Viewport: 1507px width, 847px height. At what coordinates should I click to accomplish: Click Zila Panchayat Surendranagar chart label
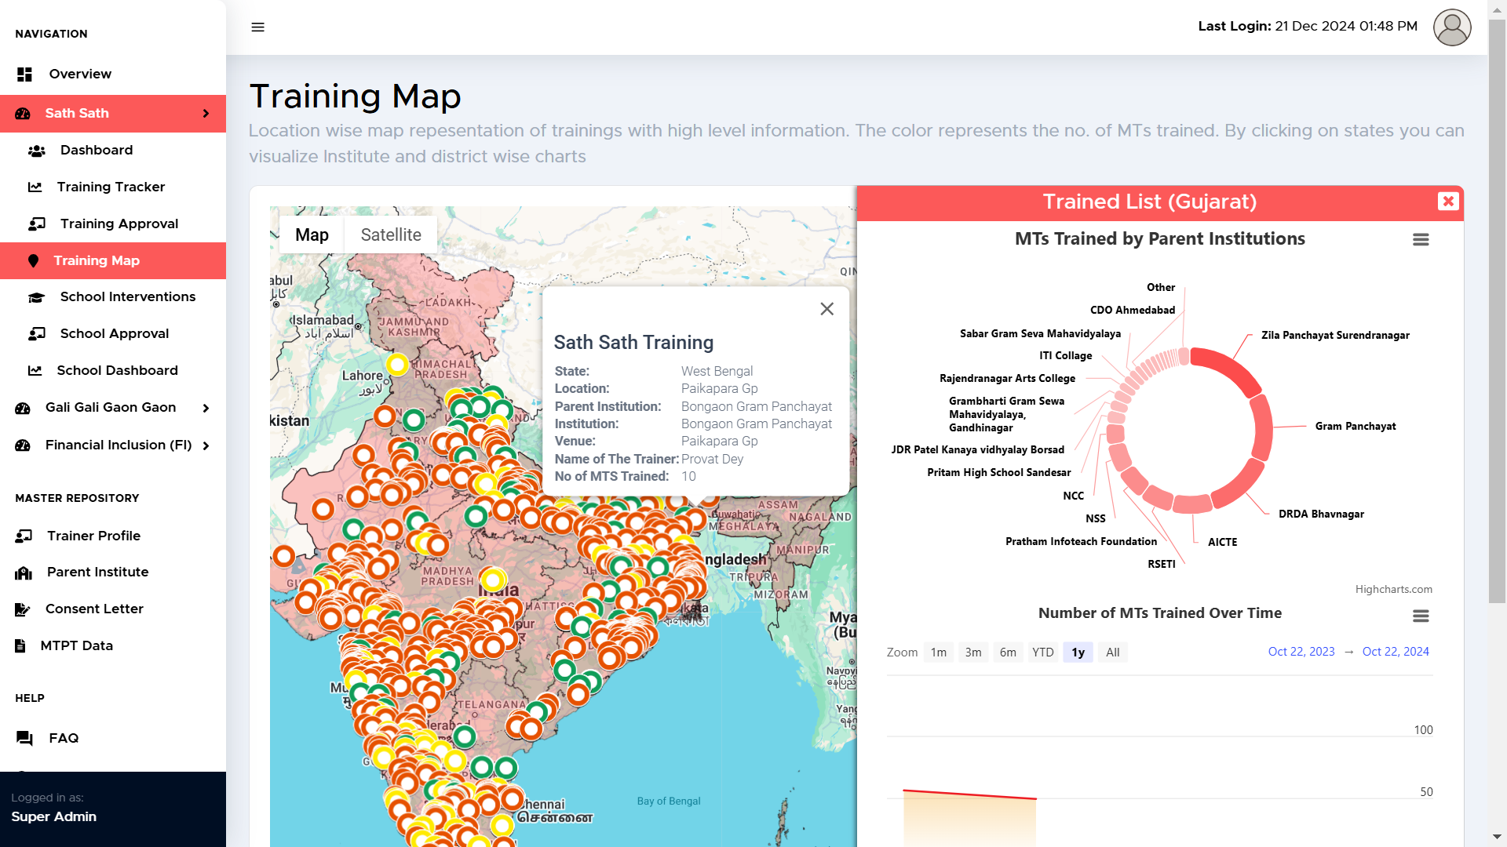pos(1335,335)
